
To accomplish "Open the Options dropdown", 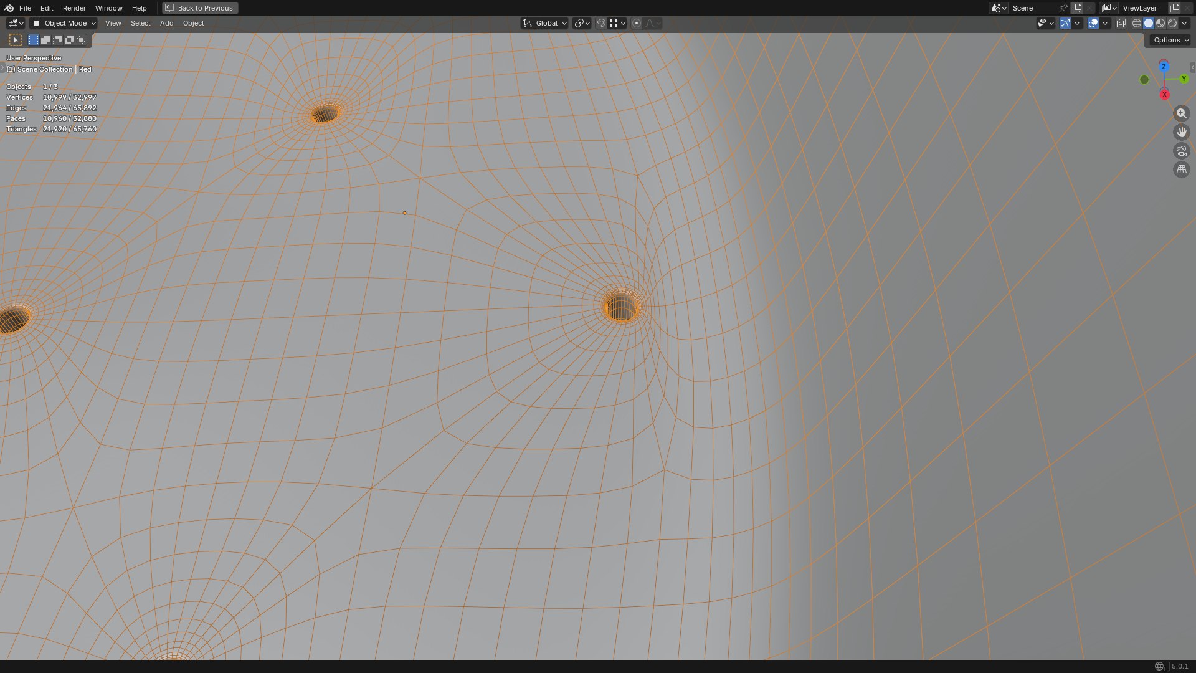I will coord(1170,40).
